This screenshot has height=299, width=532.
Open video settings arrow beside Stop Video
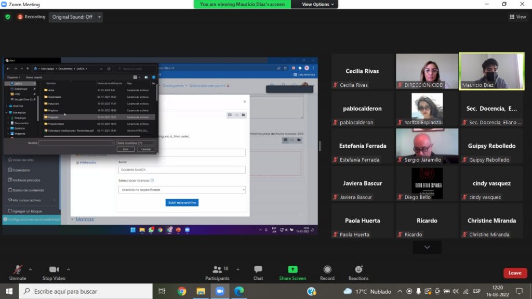(x=69, y=269)
